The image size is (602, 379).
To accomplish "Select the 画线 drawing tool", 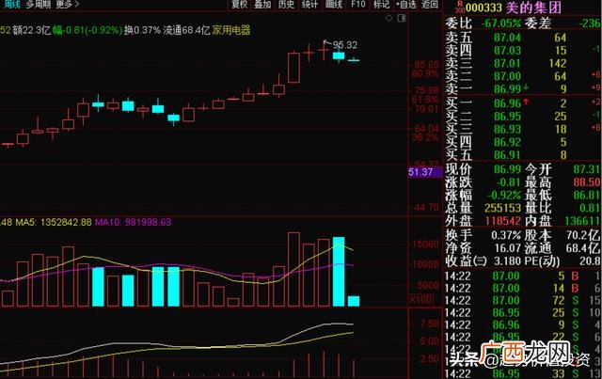I will tap(334, 5).
